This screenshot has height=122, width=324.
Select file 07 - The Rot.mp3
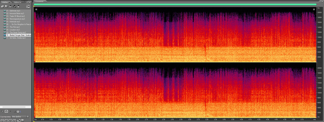pos(13,27)
